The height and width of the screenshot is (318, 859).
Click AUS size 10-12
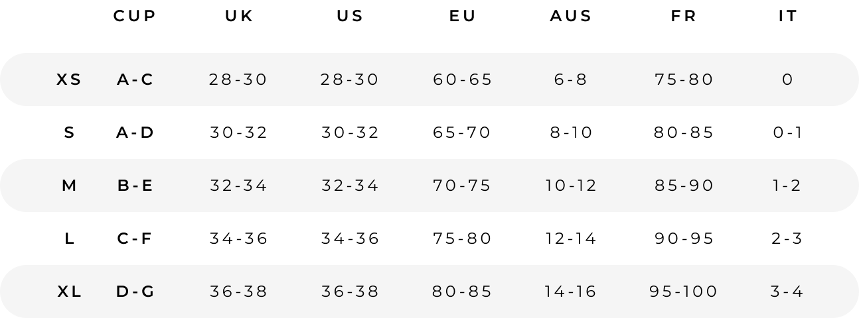(572, 185)
